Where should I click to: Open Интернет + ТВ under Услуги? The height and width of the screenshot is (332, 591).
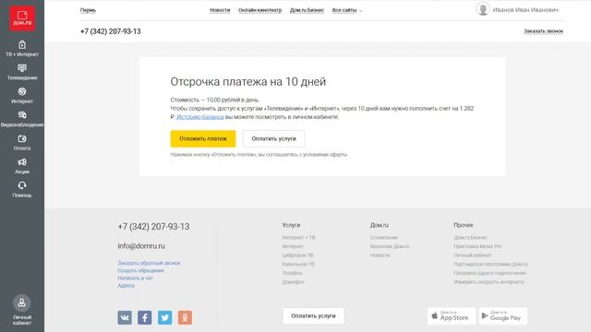point(298,238)
